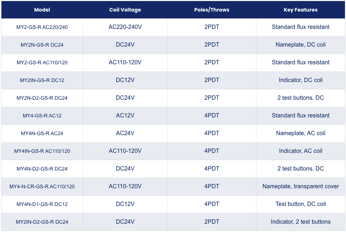This screenshot has width=346, height=232.
Task: Choose MY2N-D2-GS-R DC24 model
Action: [42, 98]
